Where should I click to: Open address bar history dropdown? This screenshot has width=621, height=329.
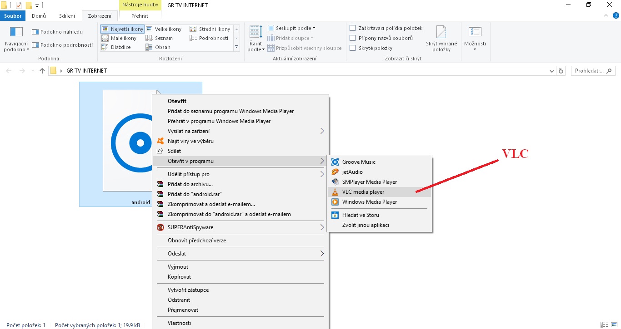coord(551,71)
